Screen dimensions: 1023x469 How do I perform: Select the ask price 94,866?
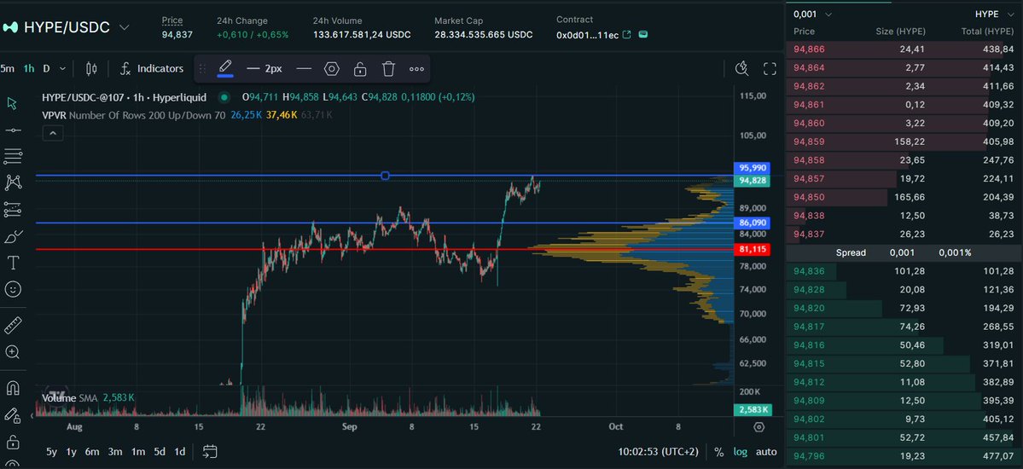point(809,49)
